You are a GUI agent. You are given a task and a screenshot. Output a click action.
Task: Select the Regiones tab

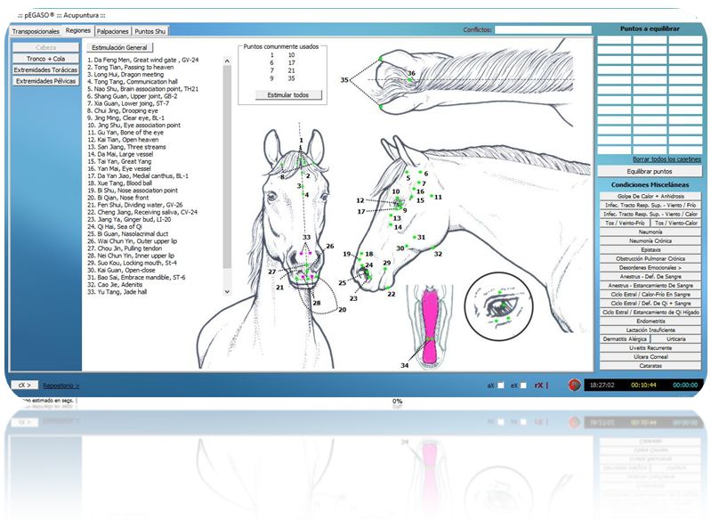[x=78, y=30]
